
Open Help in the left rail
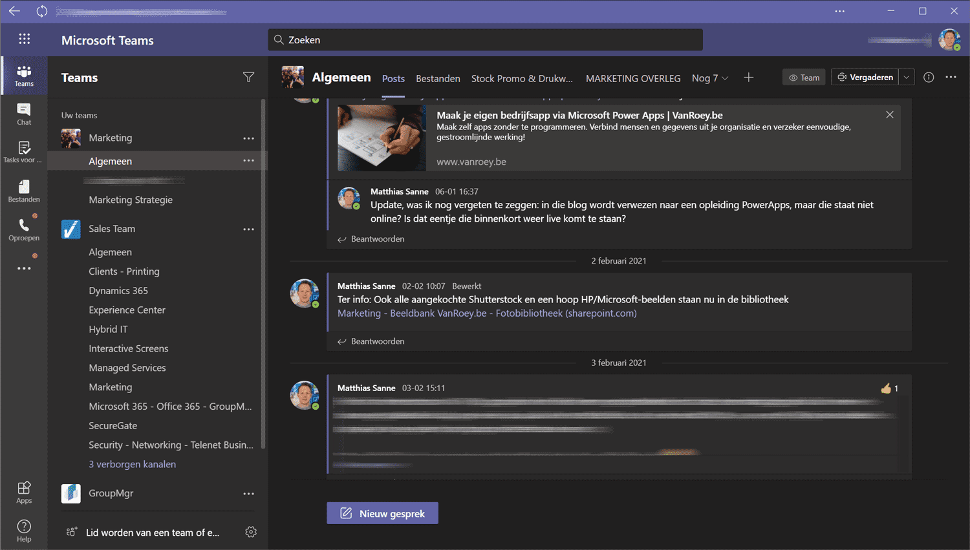pyautogui.click(x=24, y=531)
